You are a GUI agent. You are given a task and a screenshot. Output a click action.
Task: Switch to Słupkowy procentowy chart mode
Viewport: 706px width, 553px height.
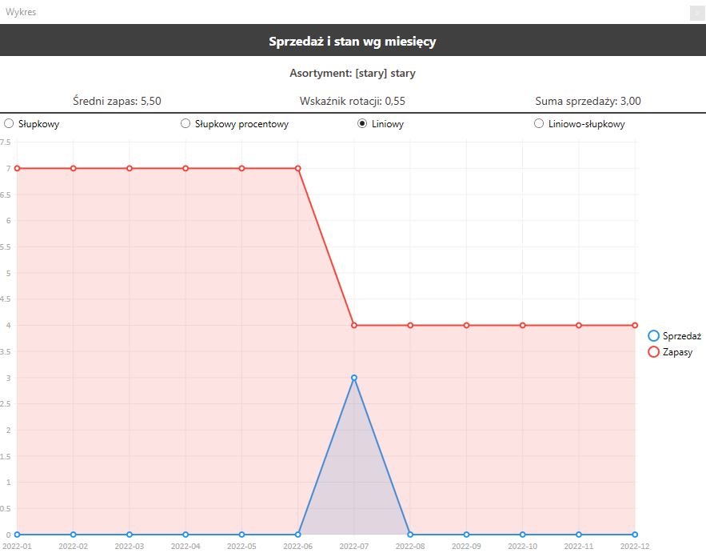pyautogui.click(x=185, y=124)
